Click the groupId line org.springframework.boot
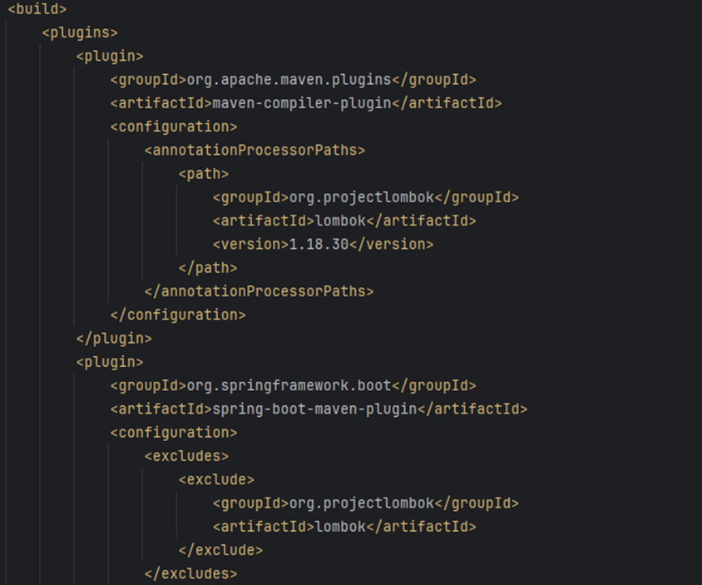 [294, 385]
